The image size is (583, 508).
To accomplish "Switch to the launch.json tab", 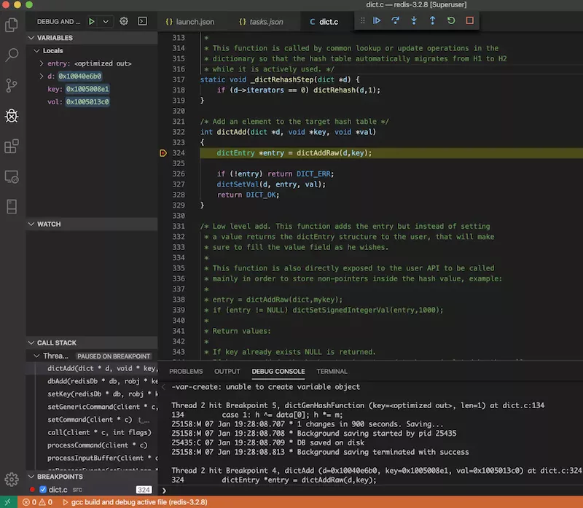I will click(189, 22).
